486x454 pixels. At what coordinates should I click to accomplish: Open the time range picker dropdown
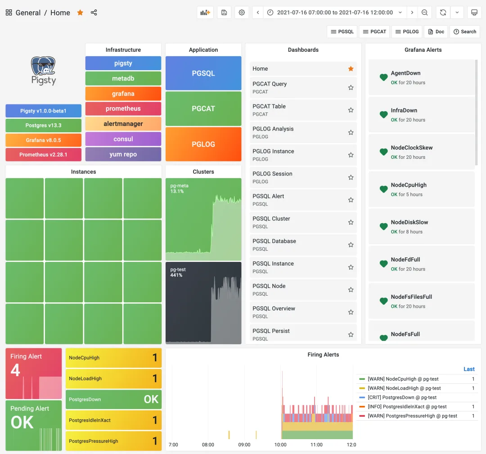point(335,13)
